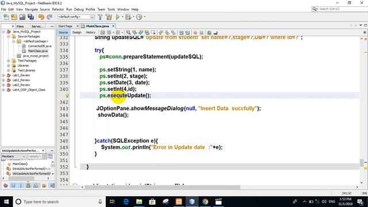Click the Toggle Bookmark icon in the editor toolbar

tap(173, 32)
